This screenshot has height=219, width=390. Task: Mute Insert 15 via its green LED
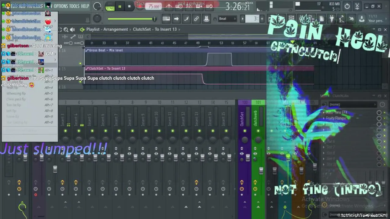[226, 131]
